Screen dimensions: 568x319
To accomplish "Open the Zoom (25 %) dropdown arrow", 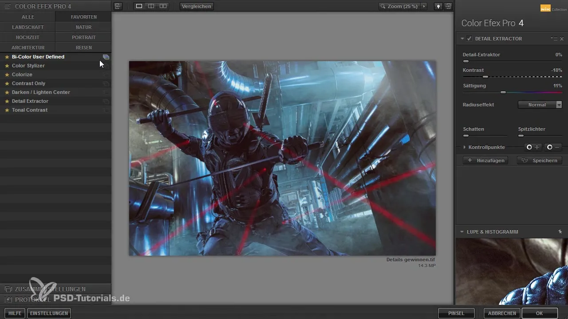I will [x=424, y=6].
